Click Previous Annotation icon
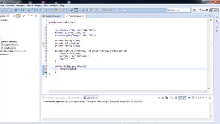This screenshot has height=124, width=220. tap(100, 10)
